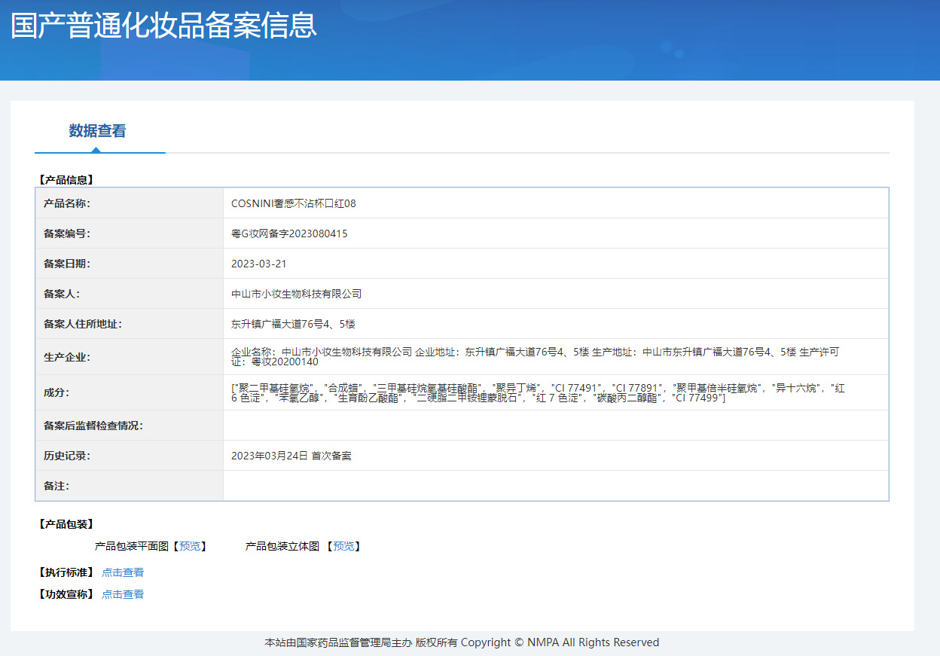Click the 成分 ingredients list cell

click(x=527, y=395)
